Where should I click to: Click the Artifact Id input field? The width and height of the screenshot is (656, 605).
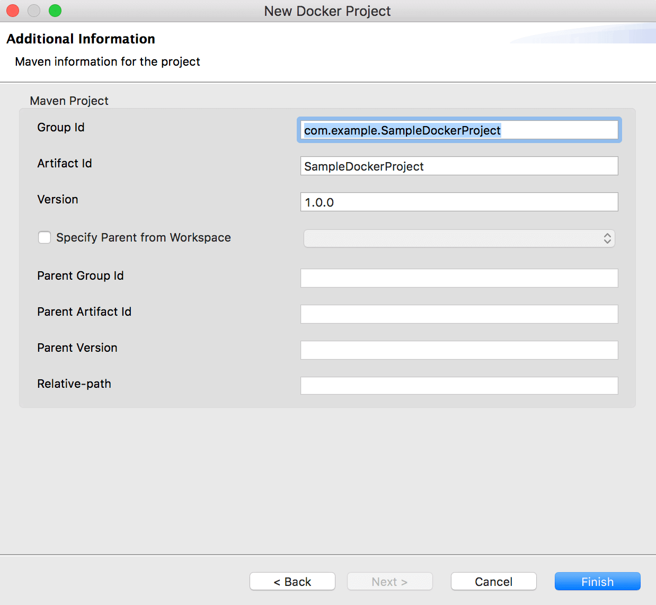point(459,166)
